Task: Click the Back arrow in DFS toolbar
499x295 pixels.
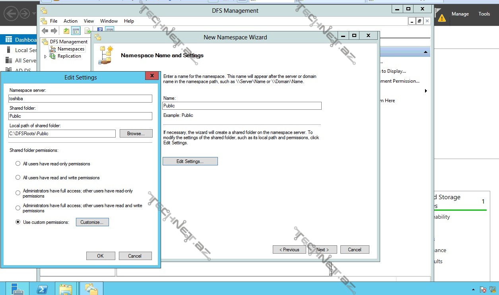Action: (x=45, y=31)
